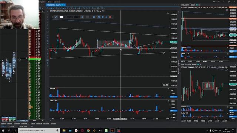Switch to the Сигналы bottom tab
Screen dimensions: 237x133
46,123
